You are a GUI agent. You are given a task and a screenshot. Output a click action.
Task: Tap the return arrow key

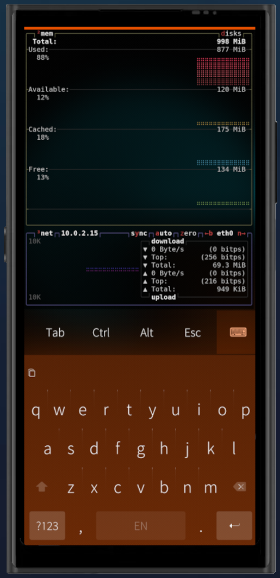click(x=234, y=525)
